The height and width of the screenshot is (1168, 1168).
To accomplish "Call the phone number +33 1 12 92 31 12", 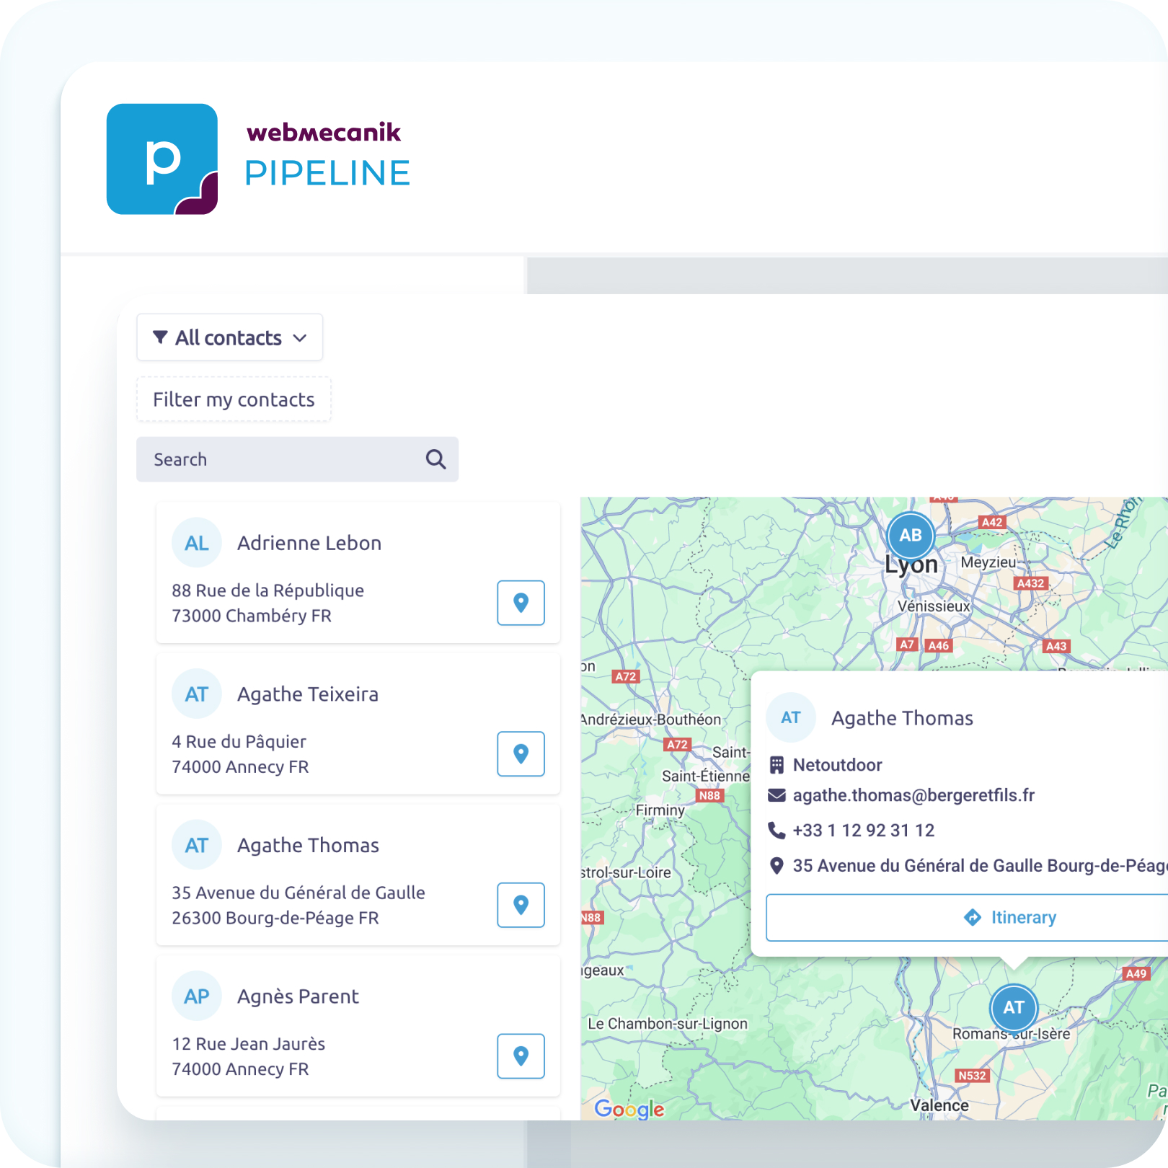I will 863,831.
